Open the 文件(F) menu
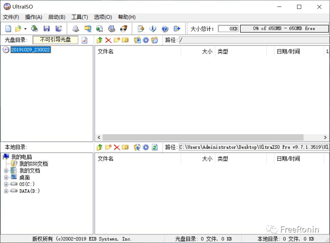The height and width of the screenshot is (243, 330). [11, 17]
